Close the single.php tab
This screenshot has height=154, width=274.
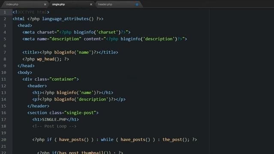[x=91, y=4]
